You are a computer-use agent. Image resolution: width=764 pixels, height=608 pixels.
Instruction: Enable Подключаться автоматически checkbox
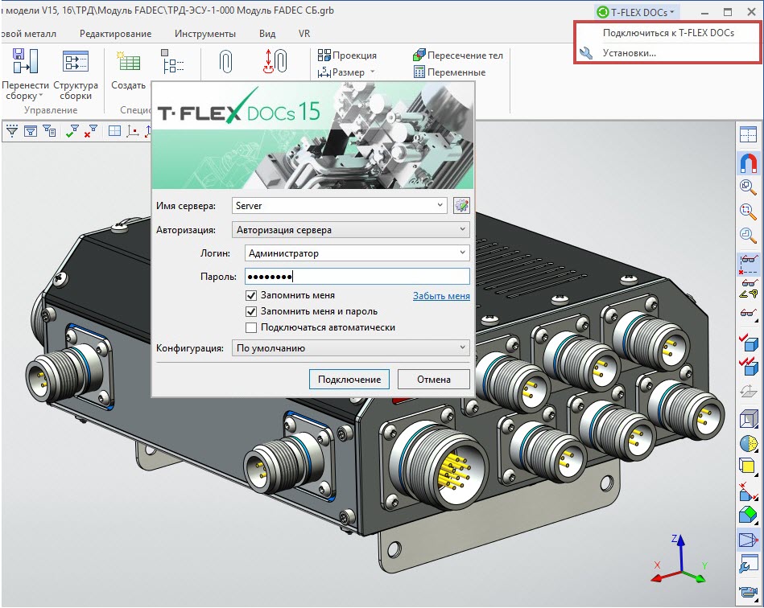pyautogui.click(x=252, y=327)
